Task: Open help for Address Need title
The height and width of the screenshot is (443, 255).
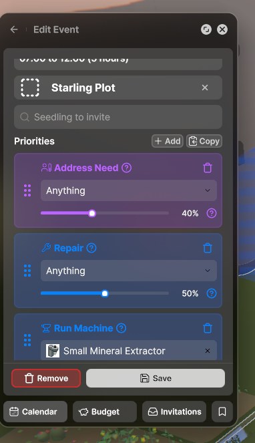Action: 127,168
